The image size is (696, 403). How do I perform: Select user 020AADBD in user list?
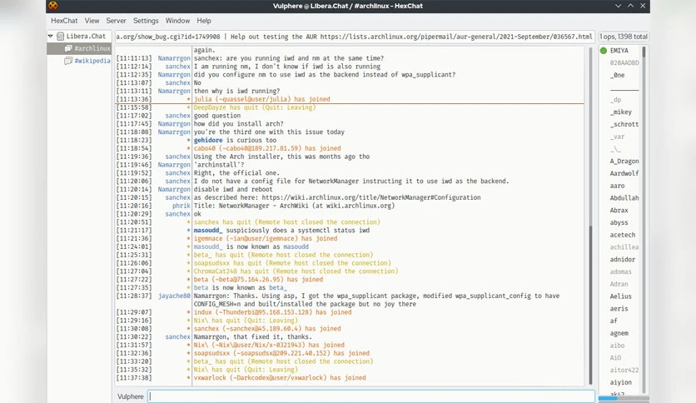pyautogui.click(x=624, y=62)
